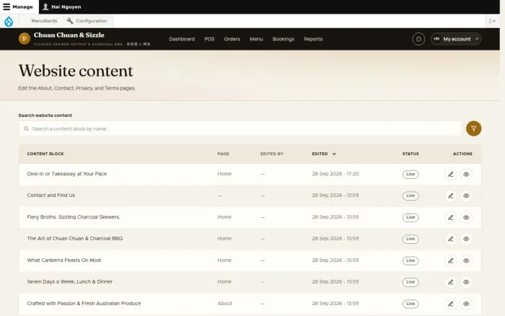Click Live status of What Canberra Feasts

[x=410, y=260]
